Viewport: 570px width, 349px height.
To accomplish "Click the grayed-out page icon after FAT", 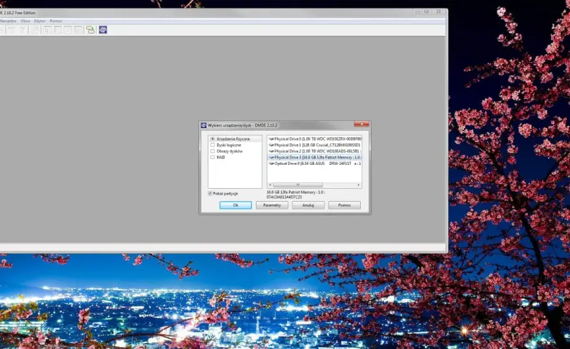I will coord(35,30).
